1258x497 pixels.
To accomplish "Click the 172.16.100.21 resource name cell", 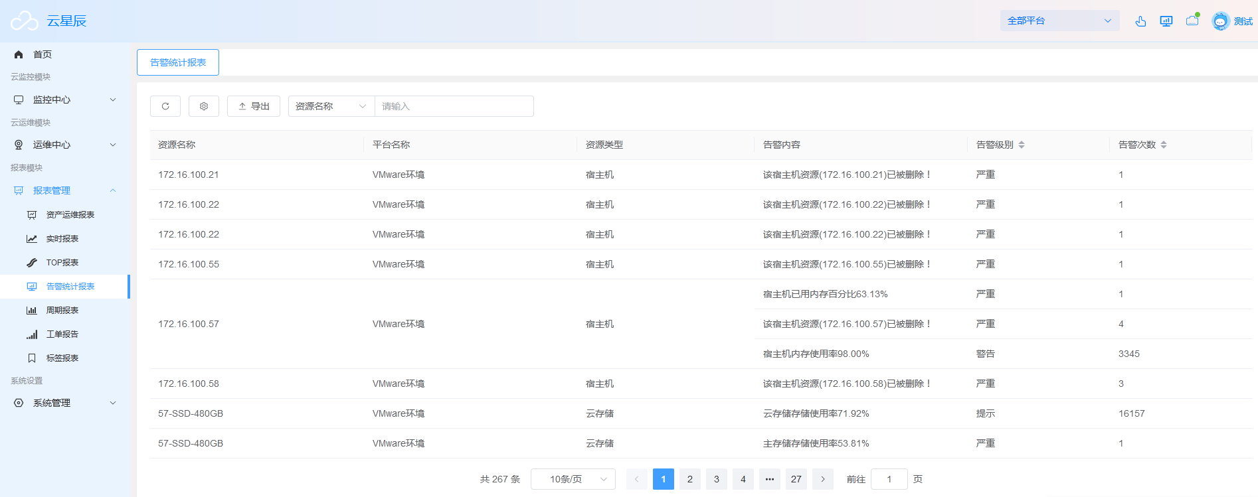I will [189, 175].
